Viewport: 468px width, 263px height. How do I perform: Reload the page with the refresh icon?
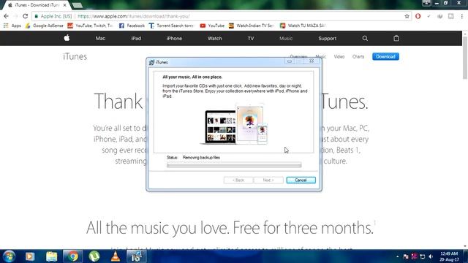(x=26, y=16)
